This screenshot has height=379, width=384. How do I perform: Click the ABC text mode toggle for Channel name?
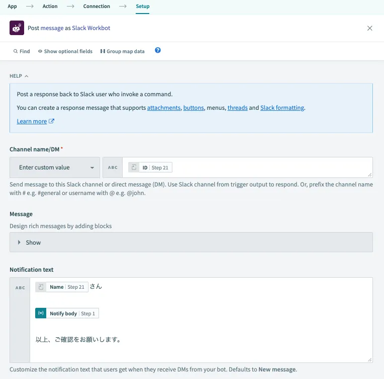coord(113,167)
